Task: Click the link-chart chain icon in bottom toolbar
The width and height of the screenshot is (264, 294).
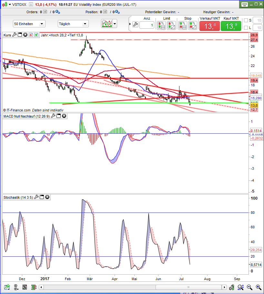Action: point(16,287)
